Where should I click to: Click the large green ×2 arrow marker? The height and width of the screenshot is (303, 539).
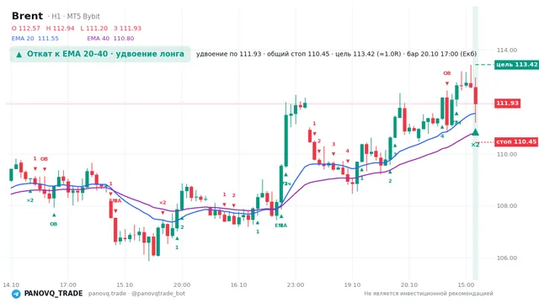(x=475, y=132)
